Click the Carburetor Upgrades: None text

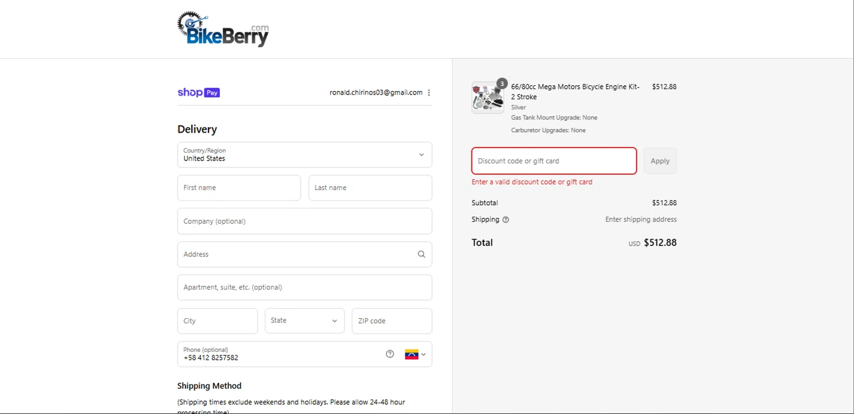pos(548,130)
